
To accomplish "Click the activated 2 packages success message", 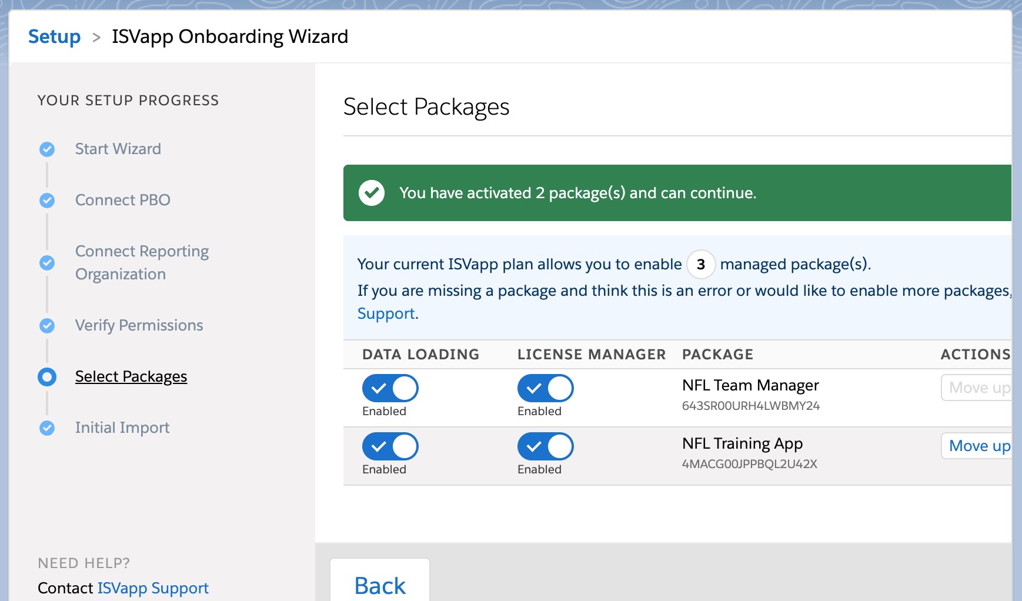I will (x=578, y=193).
